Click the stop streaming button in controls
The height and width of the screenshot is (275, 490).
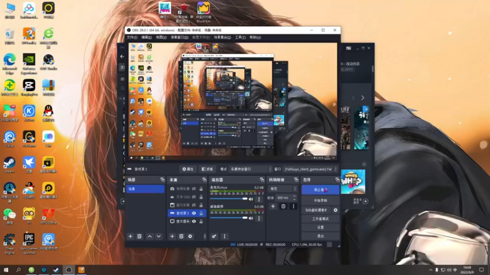[320, 189]
